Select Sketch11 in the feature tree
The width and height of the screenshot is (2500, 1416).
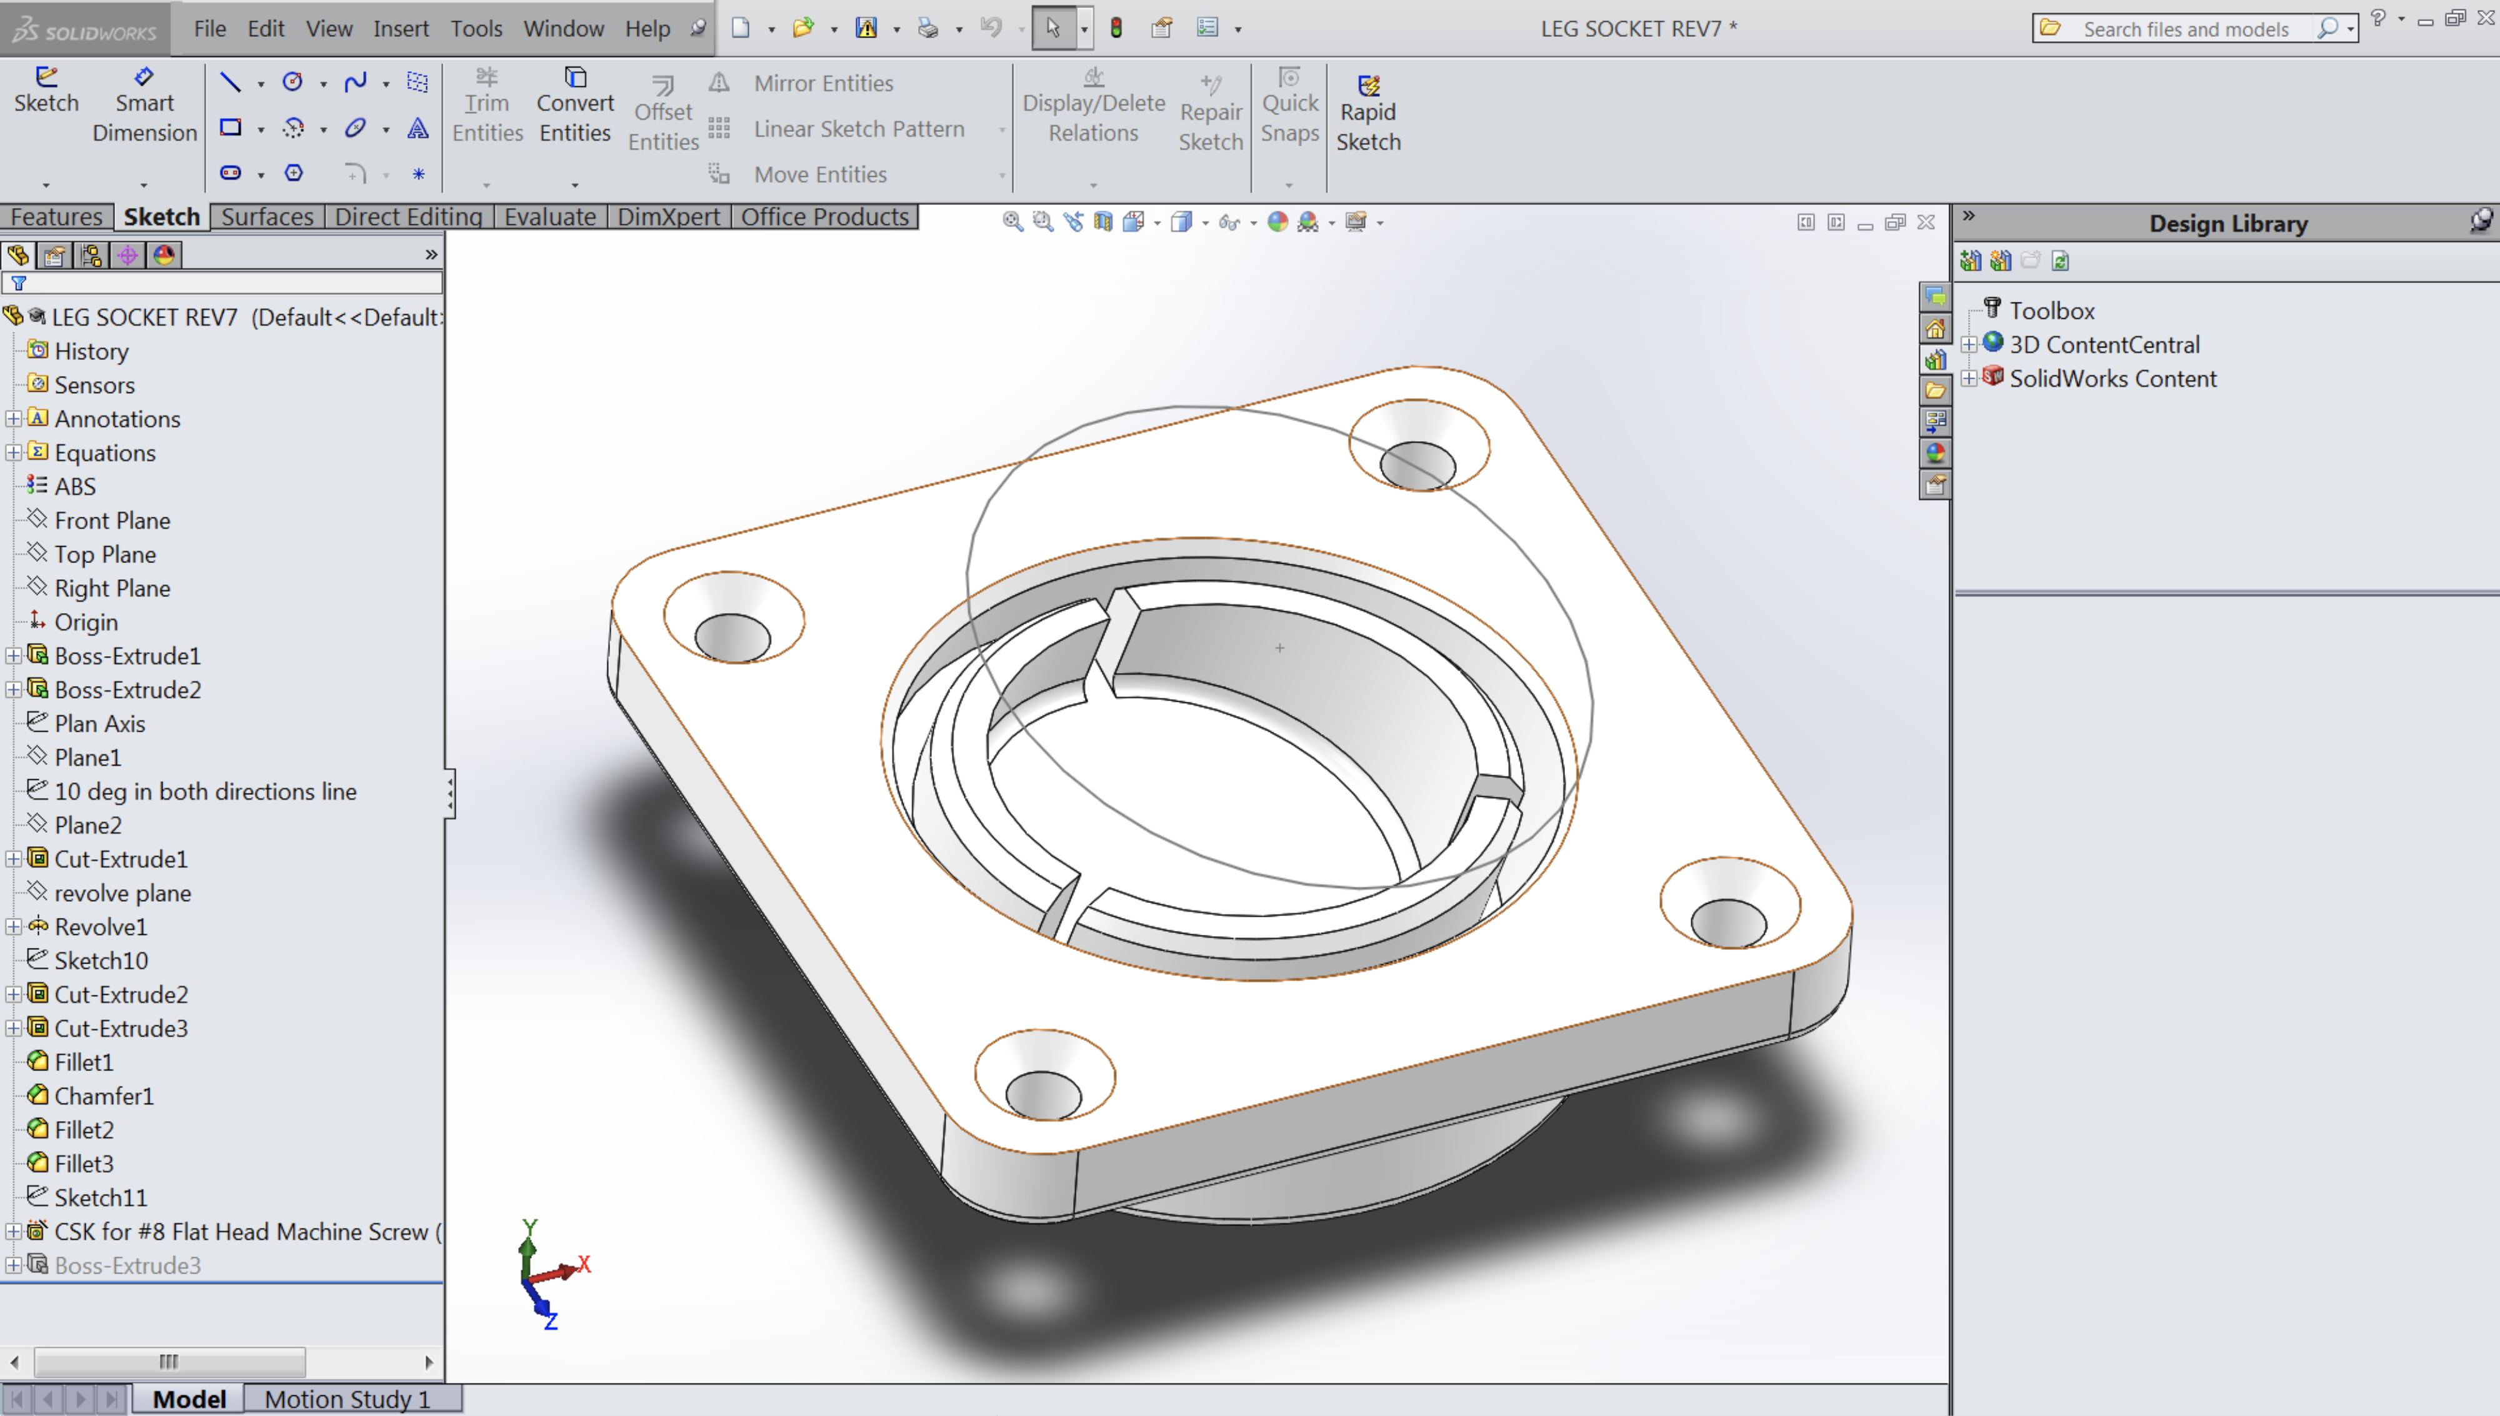tap(100, 1197)
